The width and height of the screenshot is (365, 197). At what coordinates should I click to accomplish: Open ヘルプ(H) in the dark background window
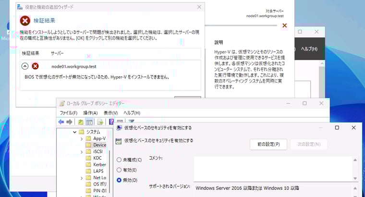click(x=309, y=49)
